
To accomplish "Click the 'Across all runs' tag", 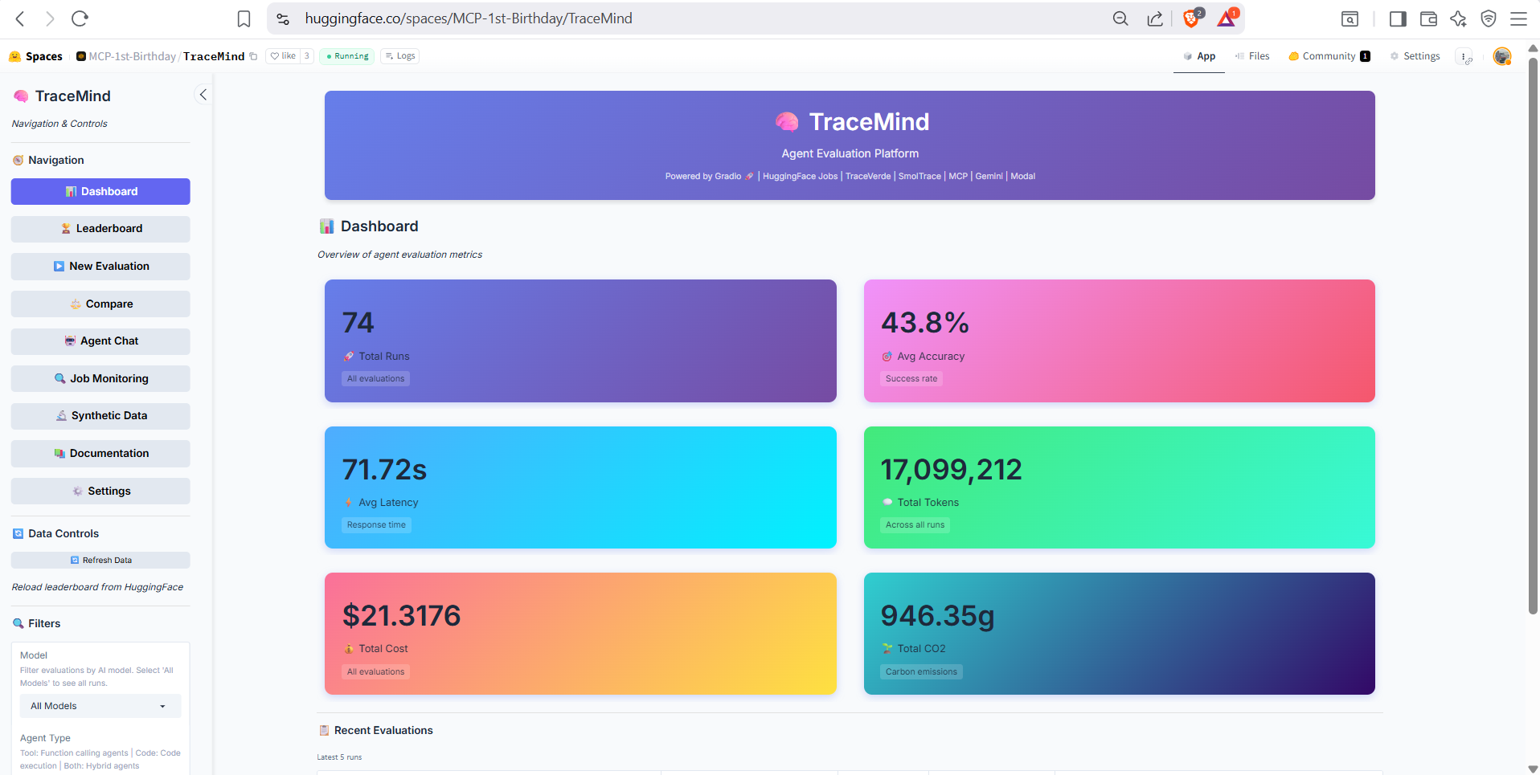I will coord(915,524).
